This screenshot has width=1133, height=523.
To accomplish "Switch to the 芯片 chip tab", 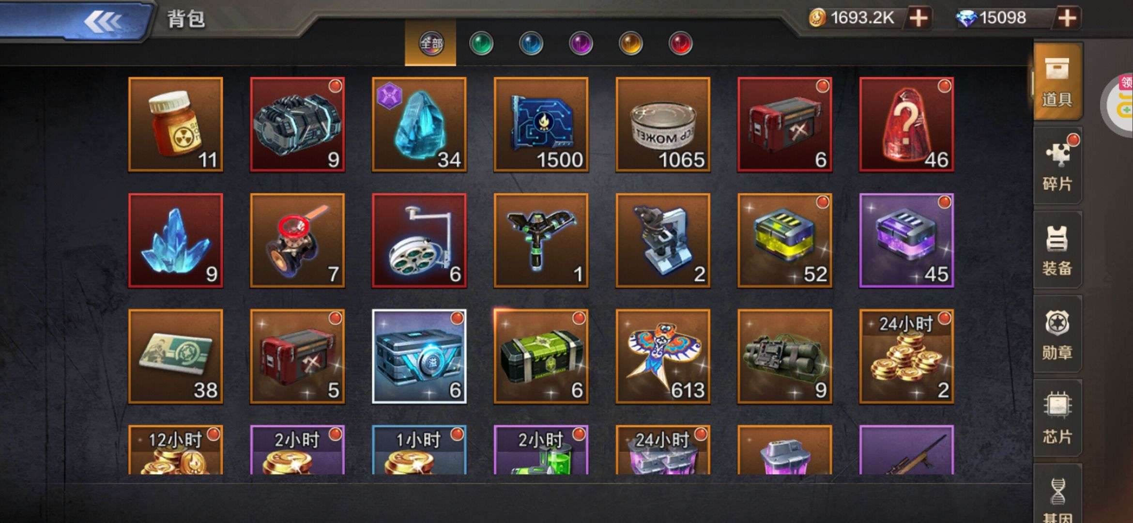I will tap(1057, 418).
